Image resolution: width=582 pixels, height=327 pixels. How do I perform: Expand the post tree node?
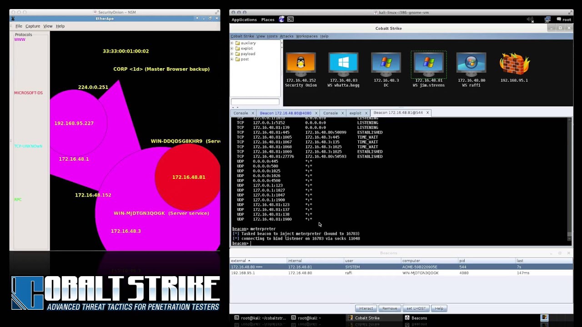232,59
